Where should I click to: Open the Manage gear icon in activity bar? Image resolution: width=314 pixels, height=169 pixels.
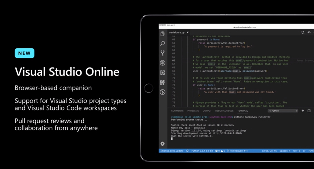click(x=163, y=144)
